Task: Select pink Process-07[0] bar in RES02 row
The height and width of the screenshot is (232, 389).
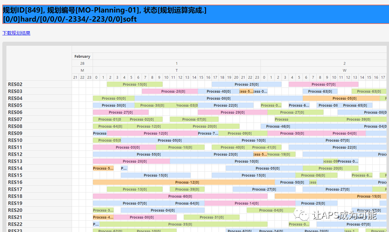Action: click(x=323, y=85)
